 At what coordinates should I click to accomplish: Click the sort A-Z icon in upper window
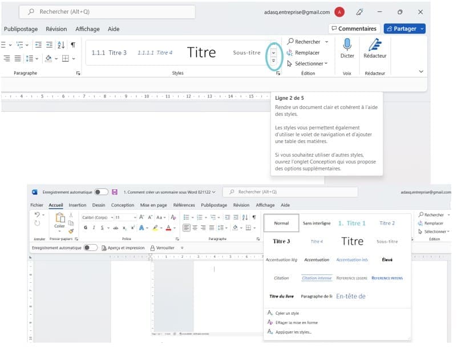(x=61, y=45)
